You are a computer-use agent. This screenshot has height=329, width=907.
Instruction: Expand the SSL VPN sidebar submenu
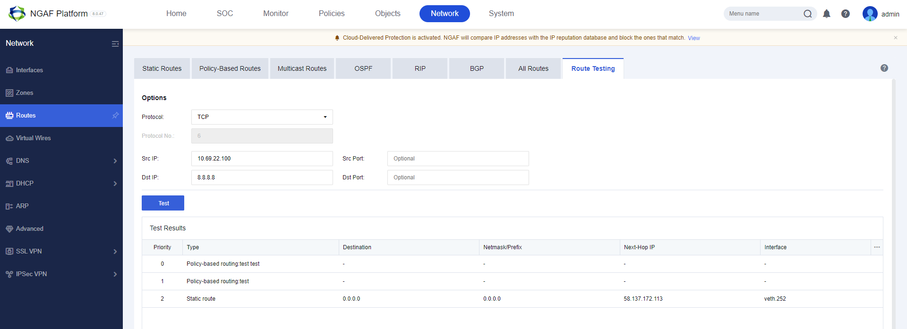(x=115, y=252)
